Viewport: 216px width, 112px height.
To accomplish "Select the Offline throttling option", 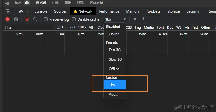I will tap(115, 69).
